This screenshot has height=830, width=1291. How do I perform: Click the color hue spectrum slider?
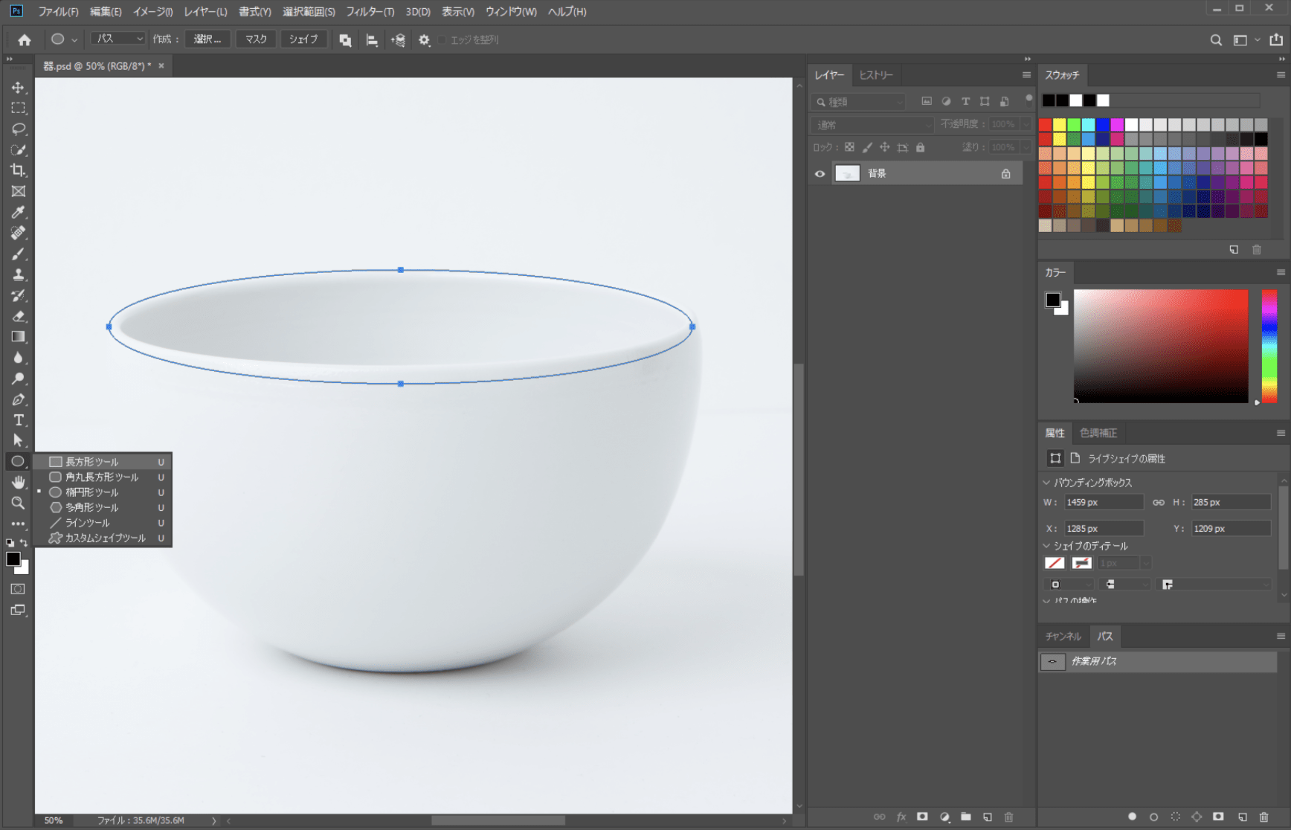(1269, 346)
